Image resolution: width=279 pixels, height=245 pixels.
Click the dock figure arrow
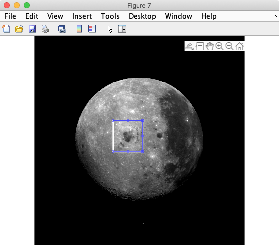(x=275, y=16)
